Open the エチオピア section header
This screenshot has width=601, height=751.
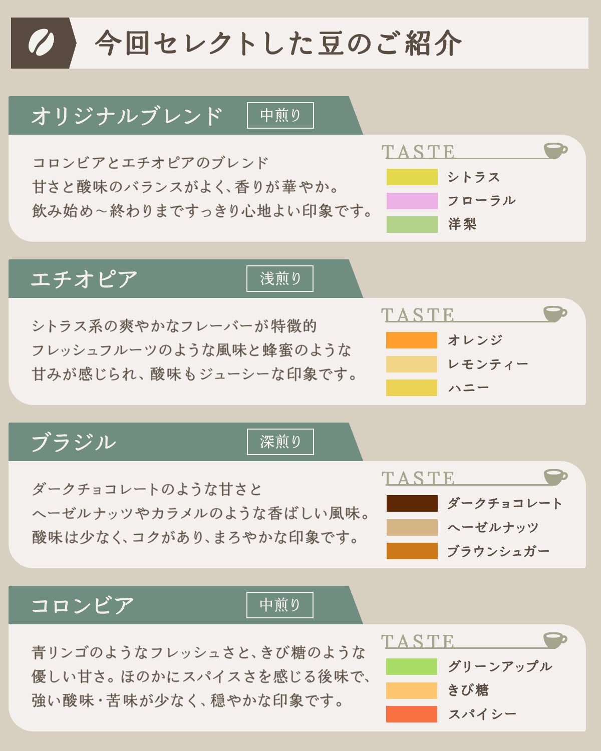(84, 279)
